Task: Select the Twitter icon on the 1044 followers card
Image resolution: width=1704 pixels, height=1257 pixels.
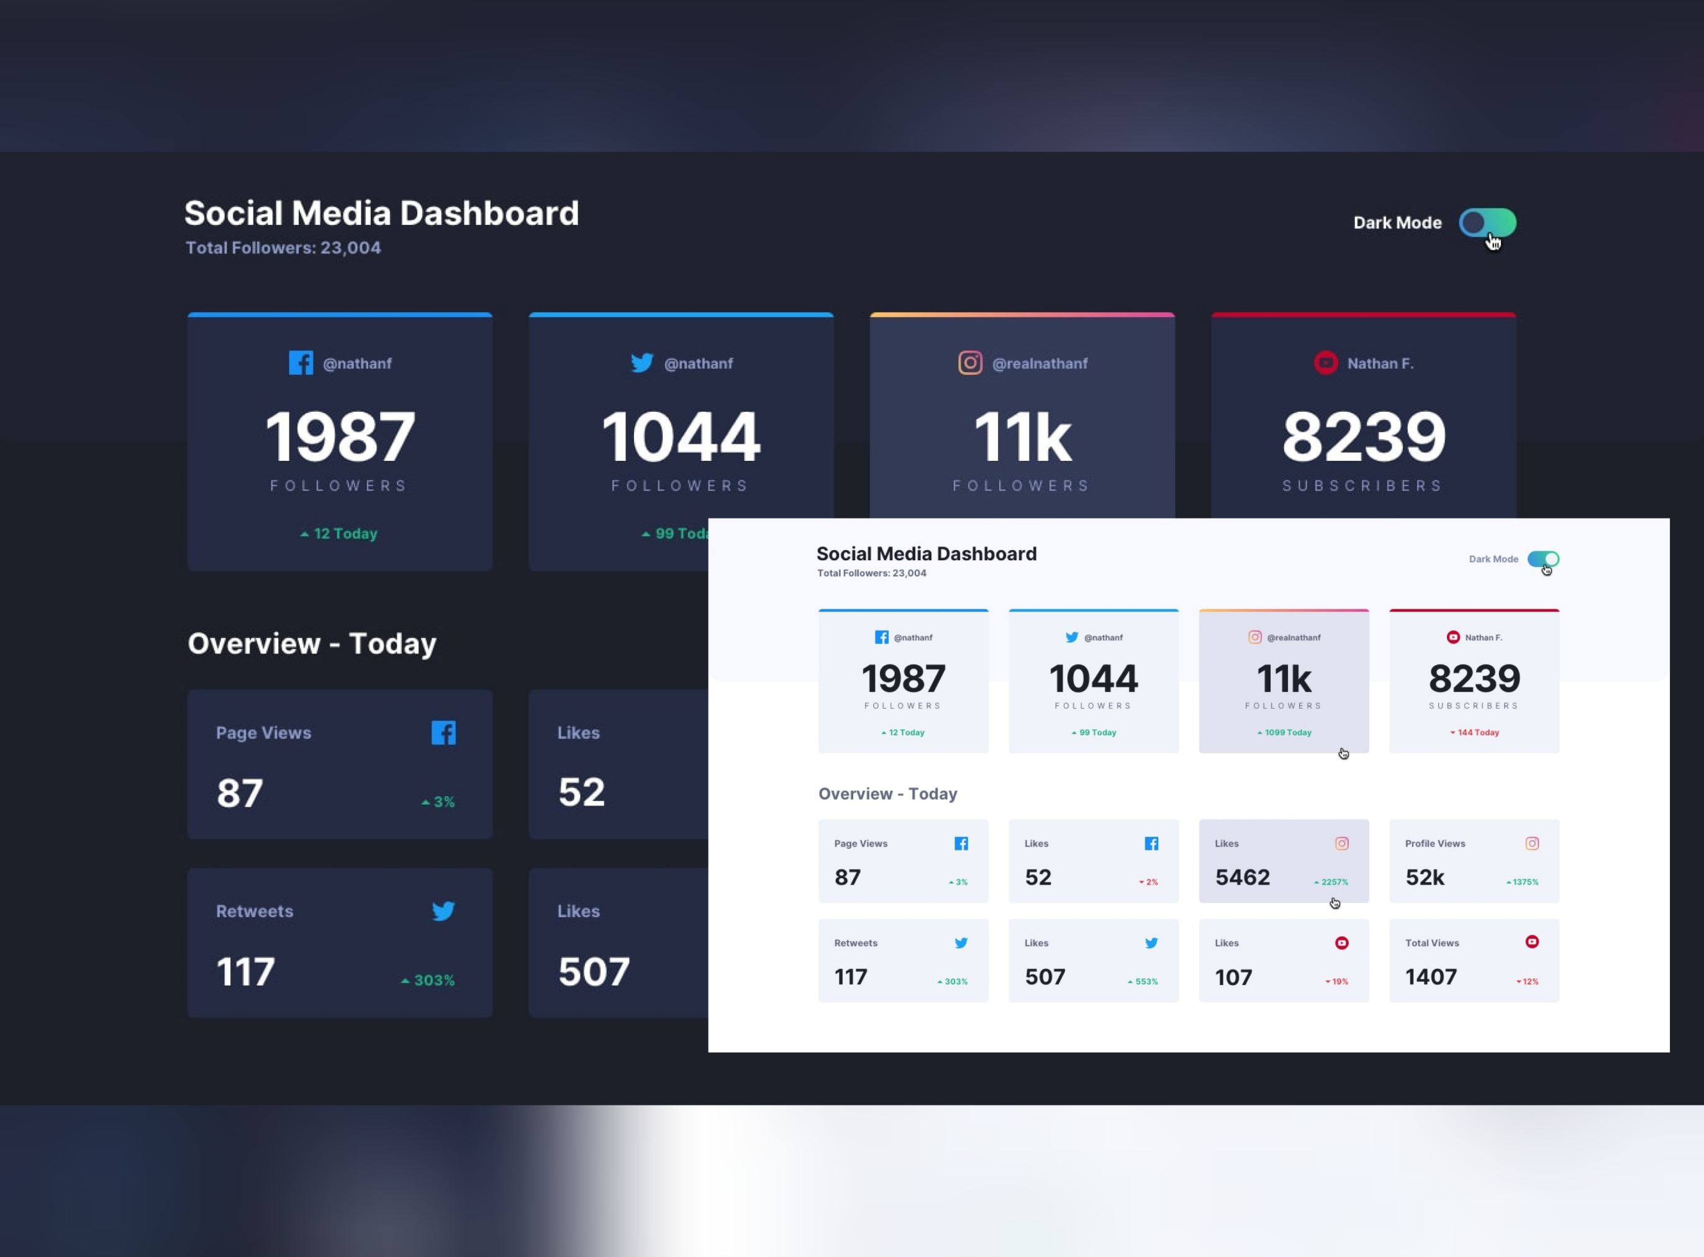Action: (643, 363)
